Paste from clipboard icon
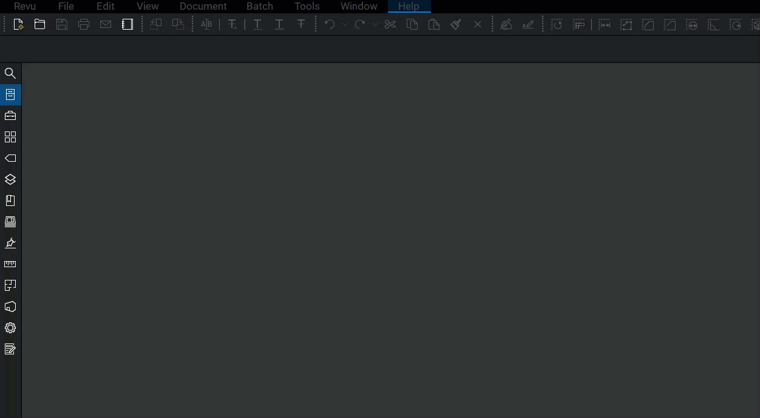This screenshot has width=760, height=418. click(x=434, y=25)
